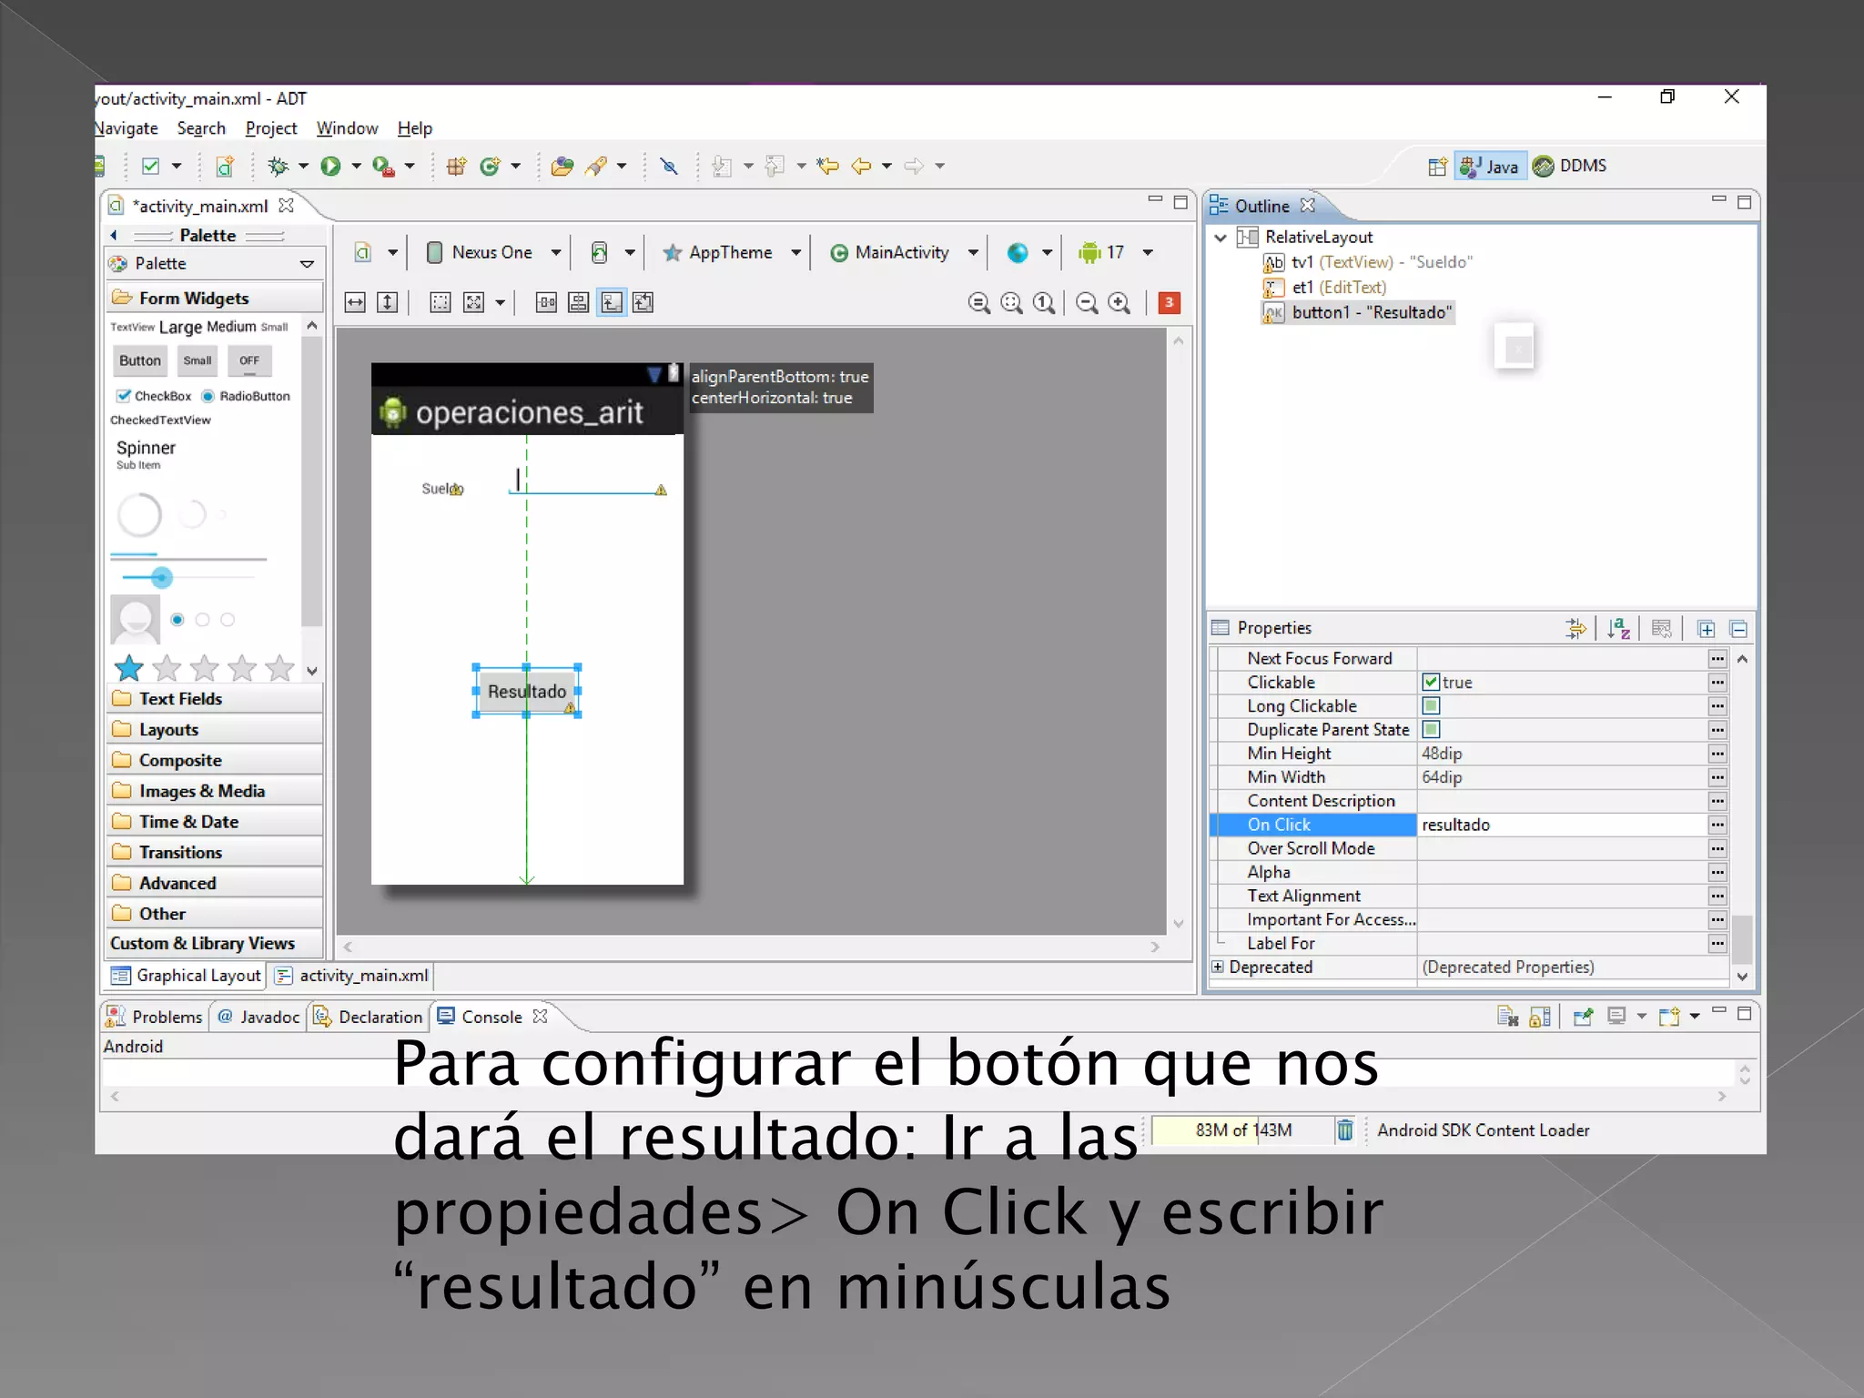Collapse all properties icon
Screen dimensions: 1864x1398
[x=1738, y=629]
